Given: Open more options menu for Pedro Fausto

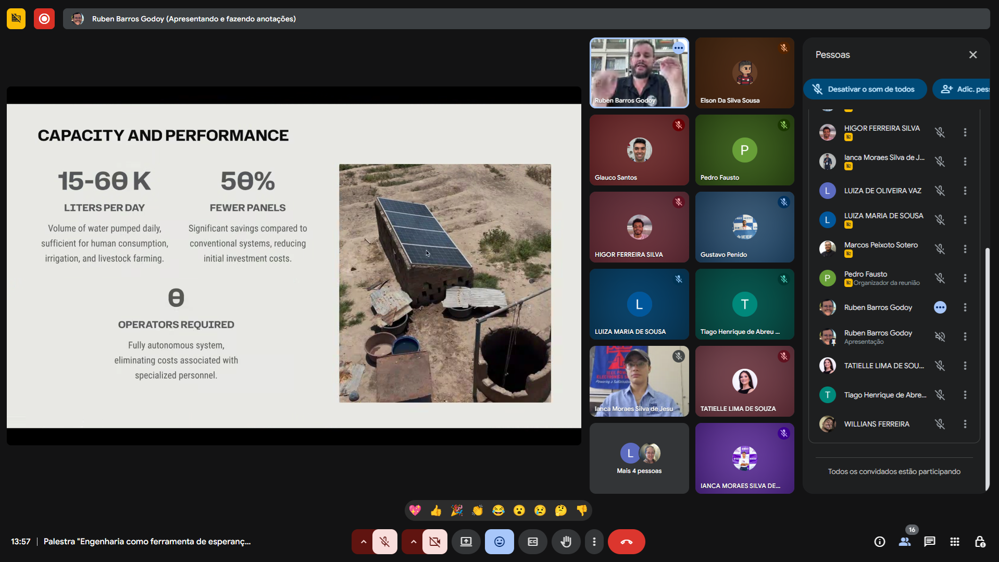Looking at the screenshot, I should coord(965,278).
